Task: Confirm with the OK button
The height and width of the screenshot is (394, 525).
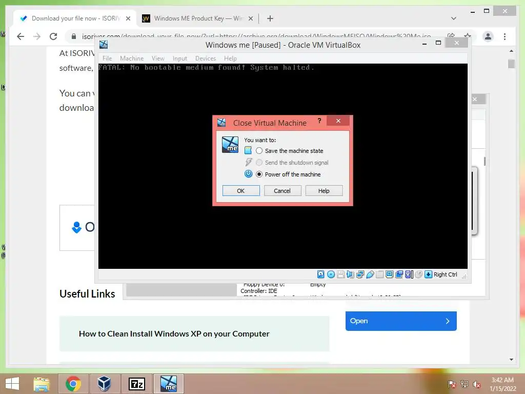Action: click(241, 191)
